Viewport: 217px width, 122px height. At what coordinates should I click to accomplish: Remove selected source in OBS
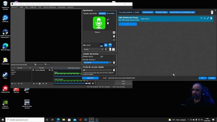pos(37,84)
